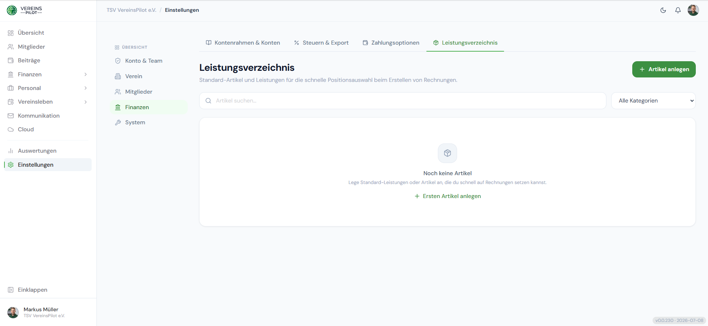The width and height of the screenshot is (708, 326).
Task: Click Markus Müller profile at sidebar bottom
Action: click(48, 312)
